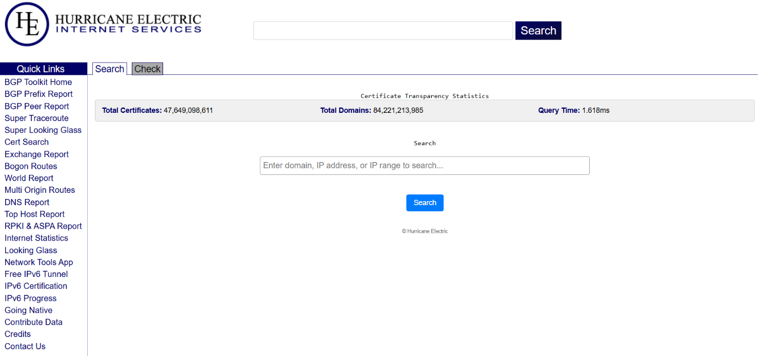Click the dark Search button in header
Screen dimensions: 758x358
538,31
